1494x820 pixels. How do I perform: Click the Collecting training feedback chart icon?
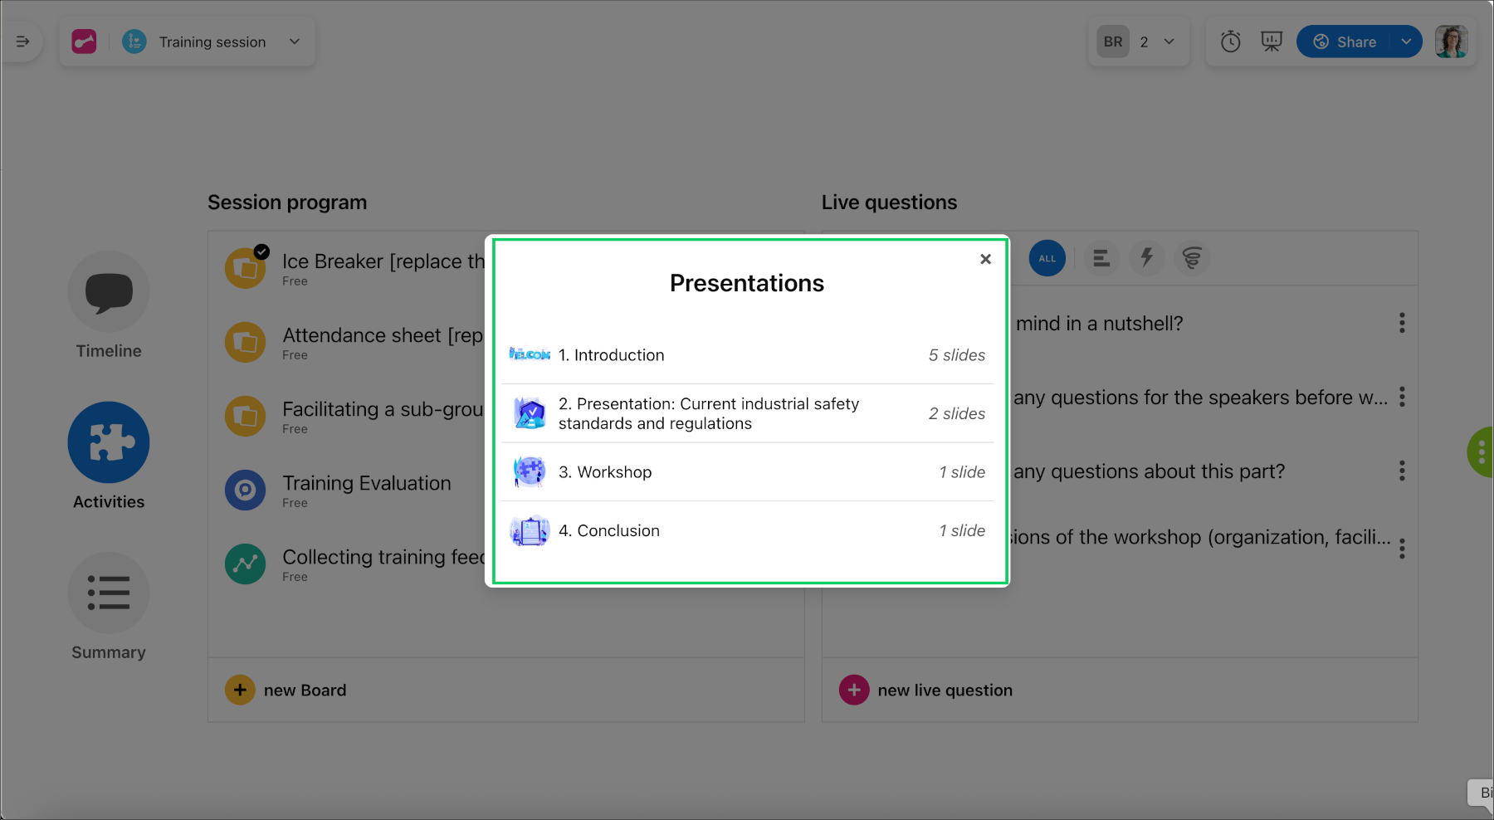coord(246,564)
